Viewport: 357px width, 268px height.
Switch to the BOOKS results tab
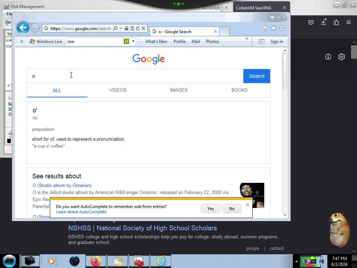240,90
